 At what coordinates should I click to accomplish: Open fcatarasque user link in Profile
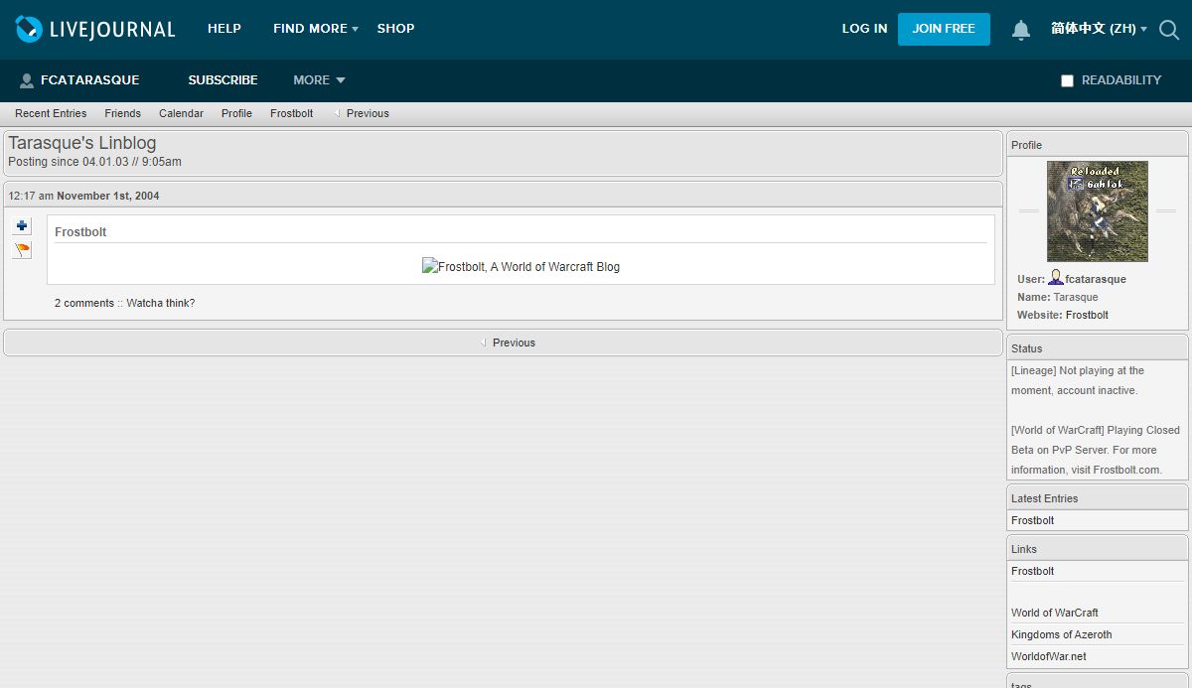tap(1096, 279)
